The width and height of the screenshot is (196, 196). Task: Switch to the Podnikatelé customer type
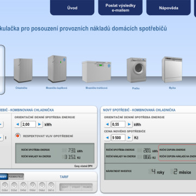(16, 176)
